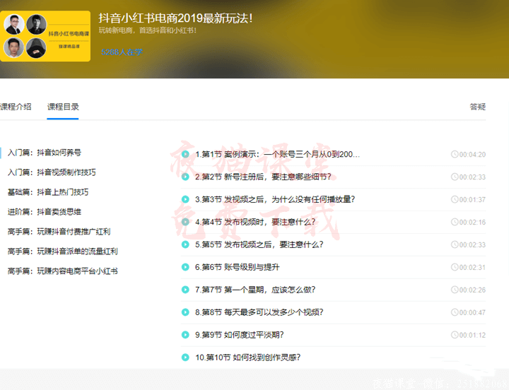Viewport: 509px width, 390px height.
Task: Click the yellow course cover thumbnail
Action: pos(45,36)
